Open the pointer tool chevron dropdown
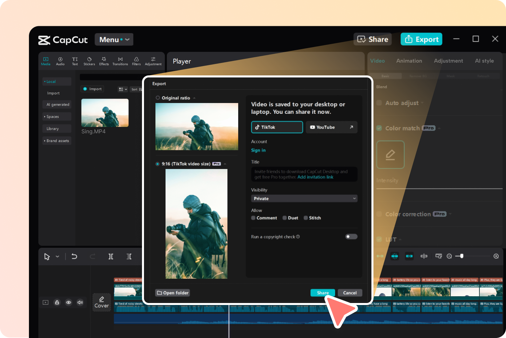Viewport: 506px width, 338px height. point(58,257)
